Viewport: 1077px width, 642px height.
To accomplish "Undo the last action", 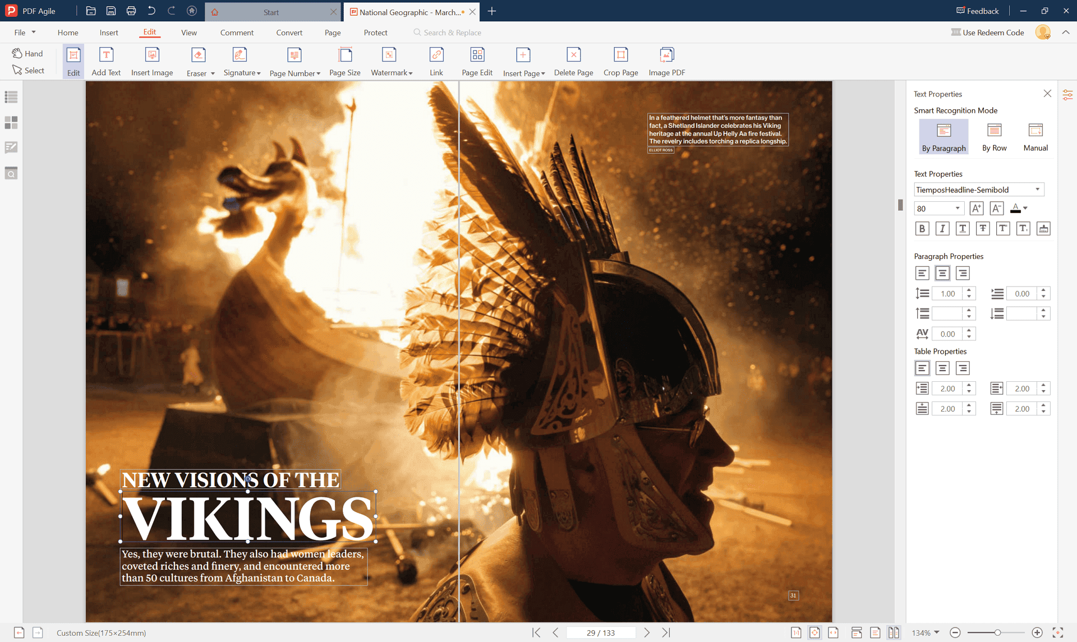I will pyautogui.click(x=151, y=11).
